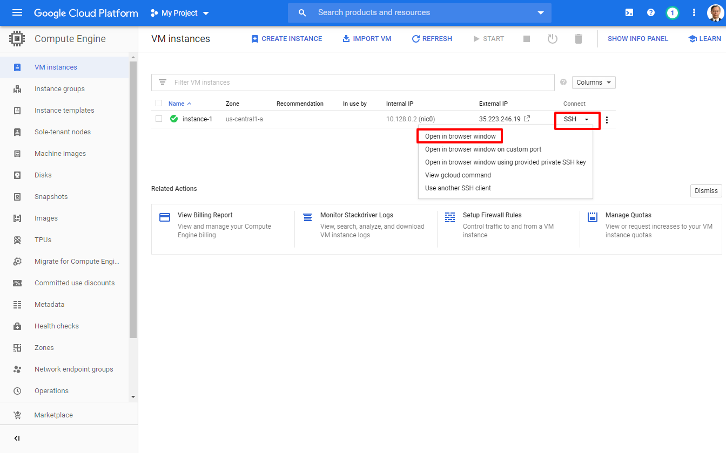
Task: Select Open in browser window using provided private SSH key
Action: pyautogui.click(x=506, y=162)
